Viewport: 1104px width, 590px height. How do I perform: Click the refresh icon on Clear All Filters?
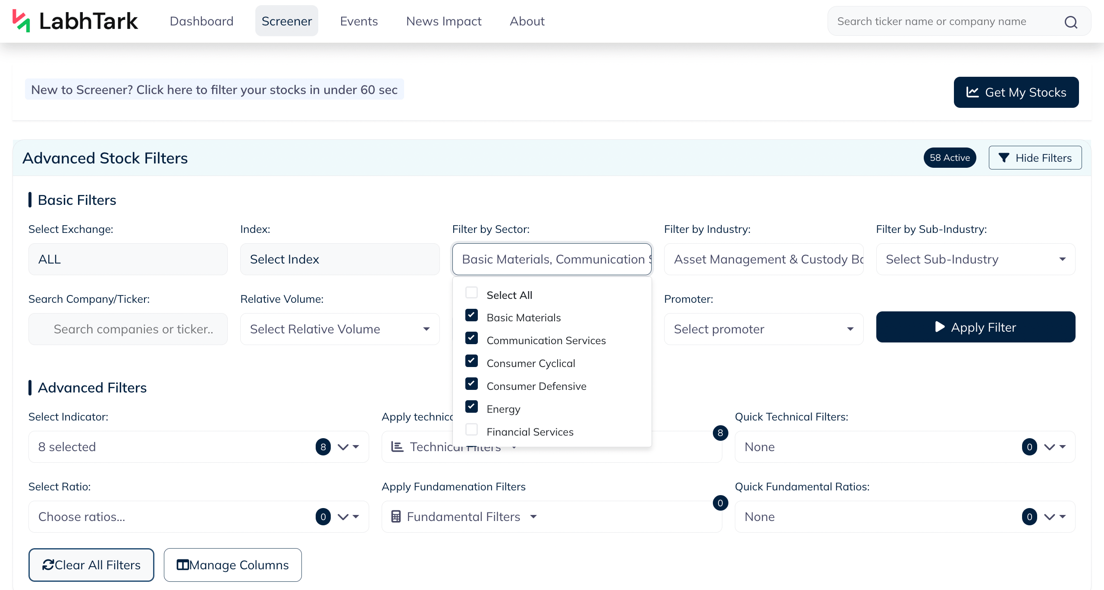point(48,565)
